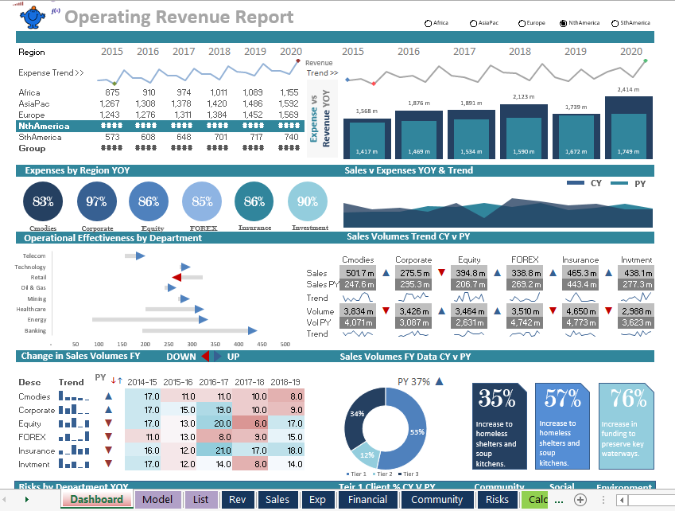The image size is (675, 511).
Task: Click Retail red left arrow marker
Action: [177, 277]
